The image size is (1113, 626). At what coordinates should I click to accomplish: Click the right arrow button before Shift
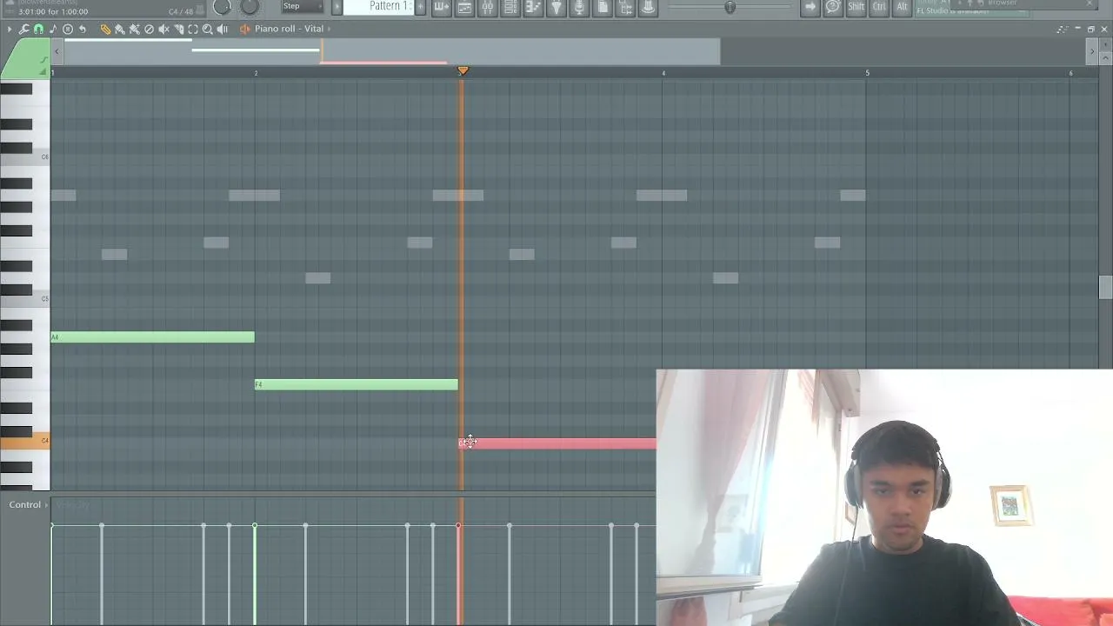(x=810, y=7)
